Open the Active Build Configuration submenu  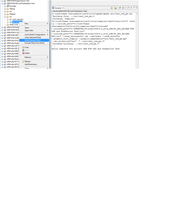tap(34, 35)
